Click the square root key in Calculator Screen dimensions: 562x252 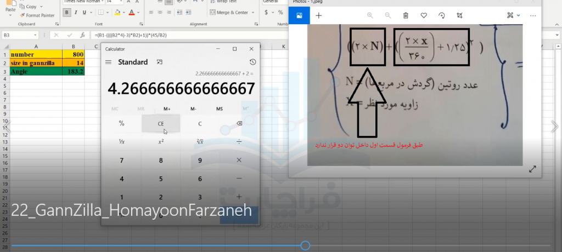pos(200,142)
